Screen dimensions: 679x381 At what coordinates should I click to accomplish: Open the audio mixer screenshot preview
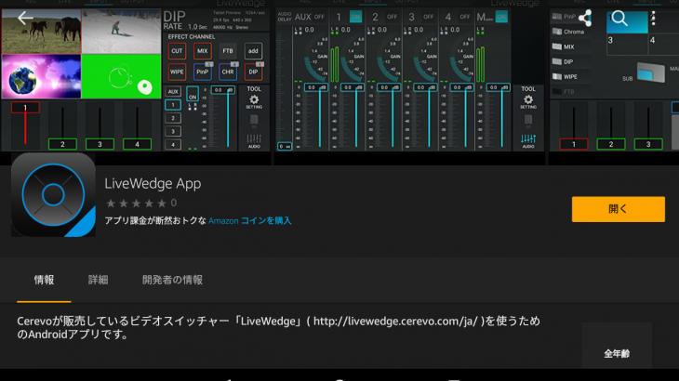point(409,80)
